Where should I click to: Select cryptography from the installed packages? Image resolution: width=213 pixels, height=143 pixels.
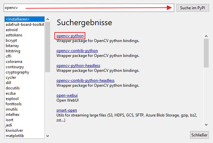(x=17, y=72)
